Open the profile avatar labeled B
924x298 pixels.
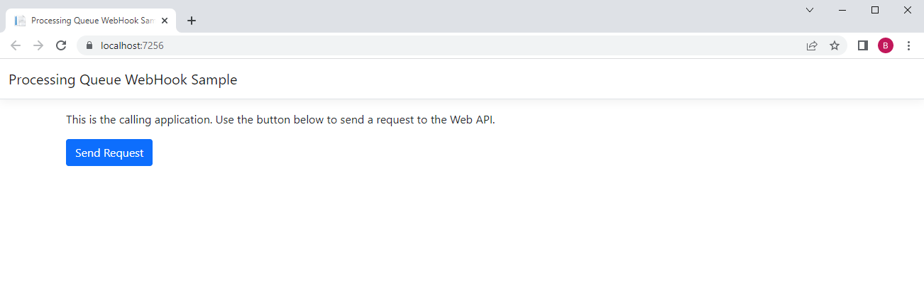pos(886,45)
